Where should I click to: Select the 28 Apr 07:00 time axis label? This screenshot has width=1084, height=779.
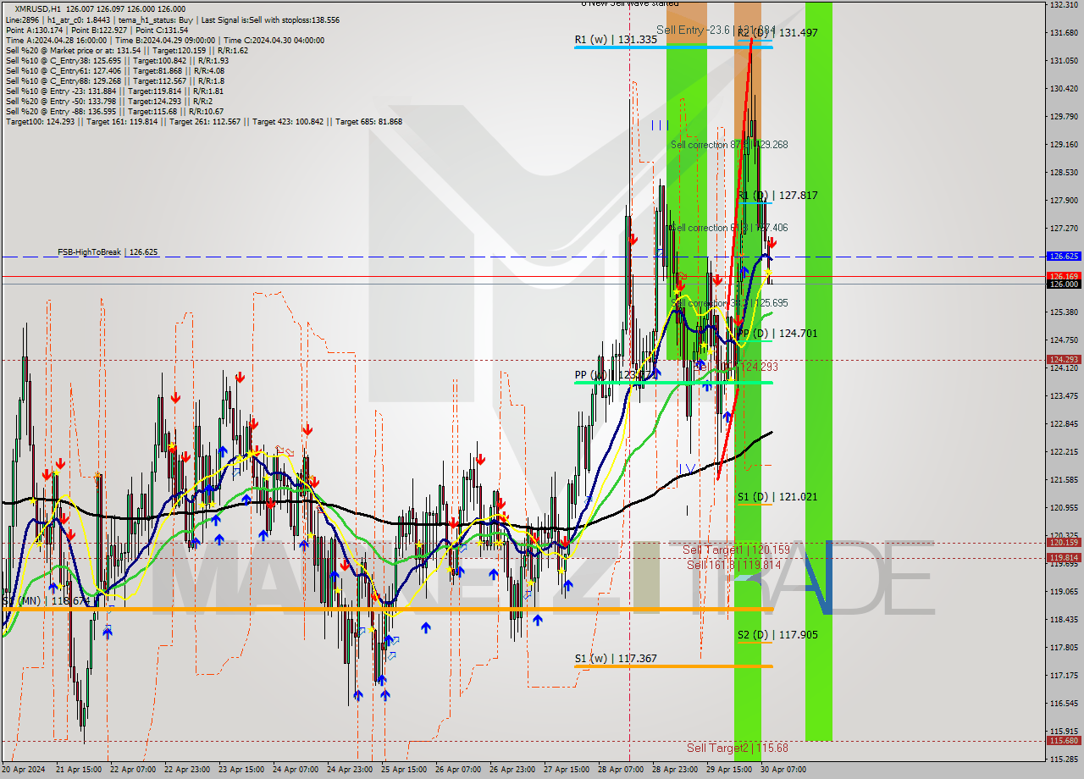point(621,770)
